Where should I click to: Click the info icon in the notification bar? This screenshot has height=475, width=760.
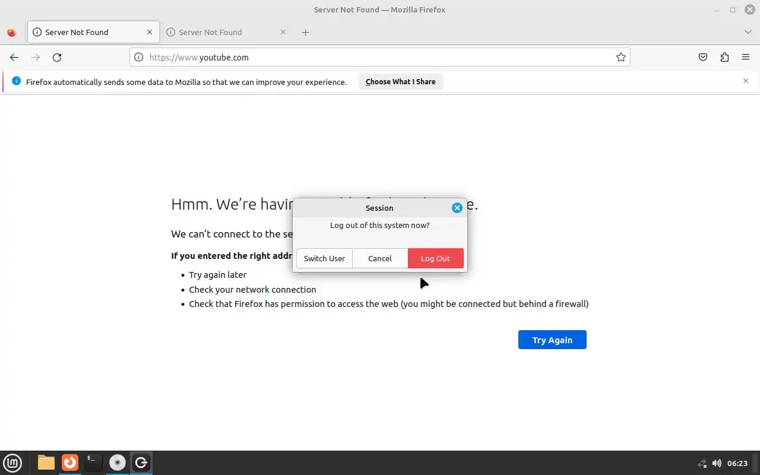click(16, 81)
